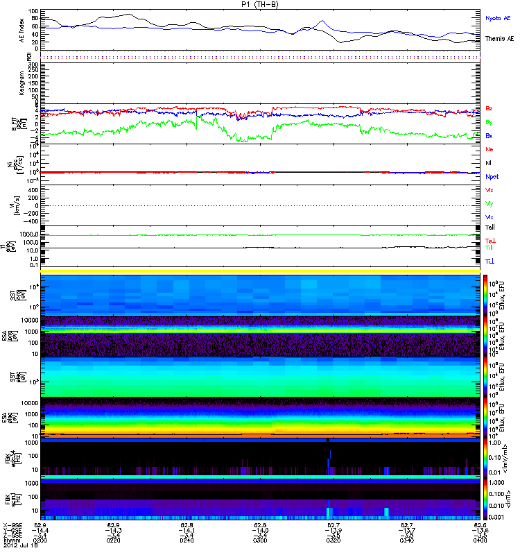Select the black 'Te∥' temperature legend label
Image resolution: width=520 pixels, height=555 pixels.
click(x=490, y=228)
